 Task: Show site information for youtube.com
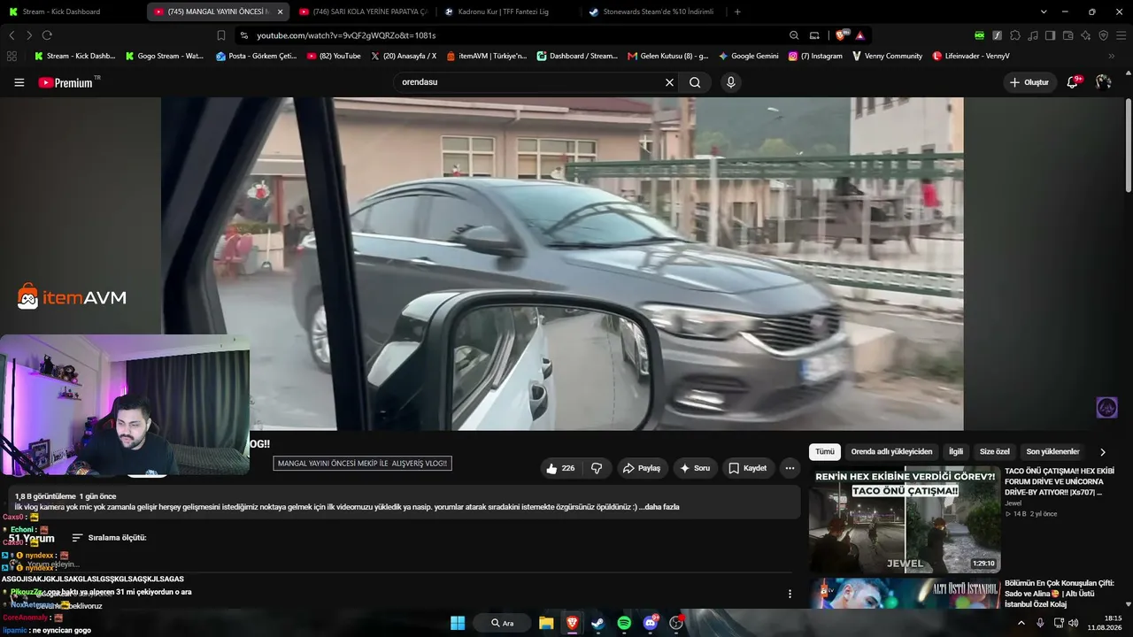coord(243,35)
